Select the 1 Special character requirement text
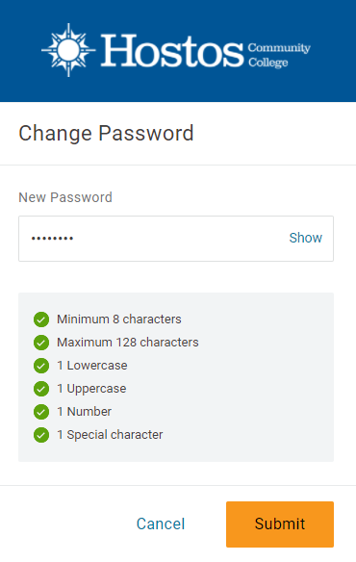This screenshot has height=562, width=356. 110,435
